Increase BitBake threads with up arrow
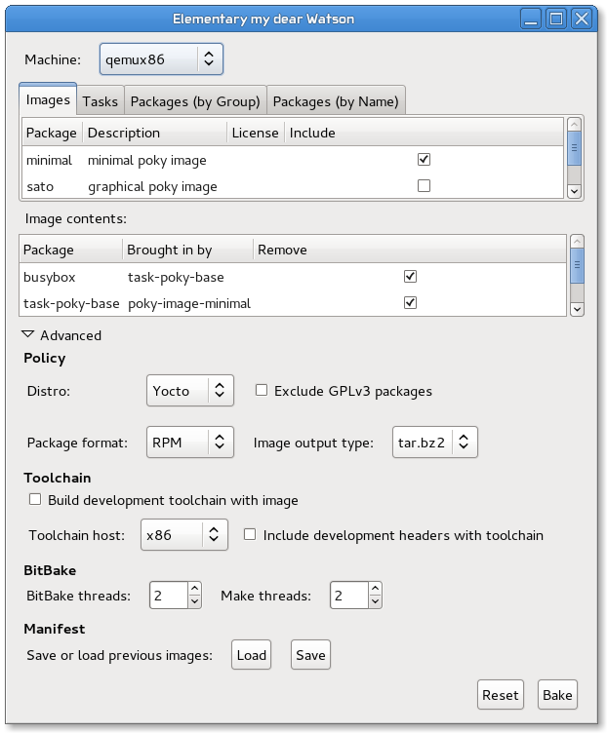 (193, 589)
